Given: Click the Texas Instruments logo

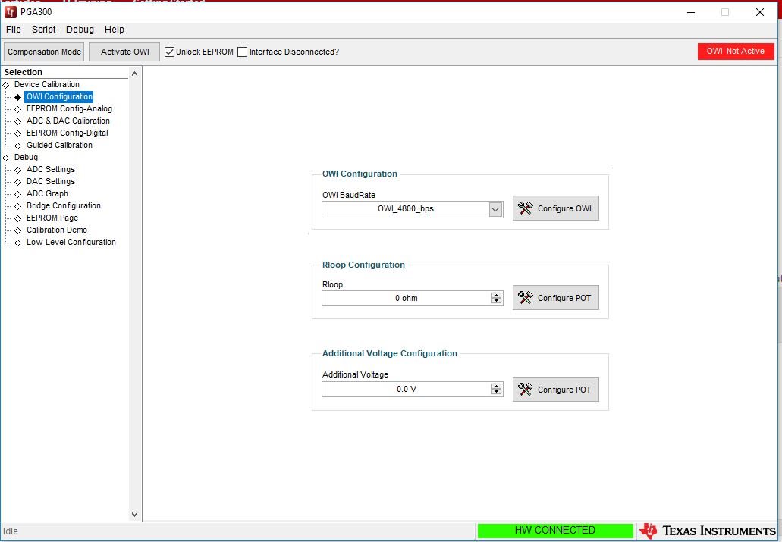Looking at the screenshot, I should 708,531.
